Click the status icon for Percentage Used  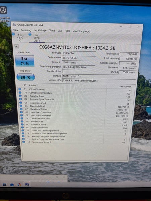(21, 103)
